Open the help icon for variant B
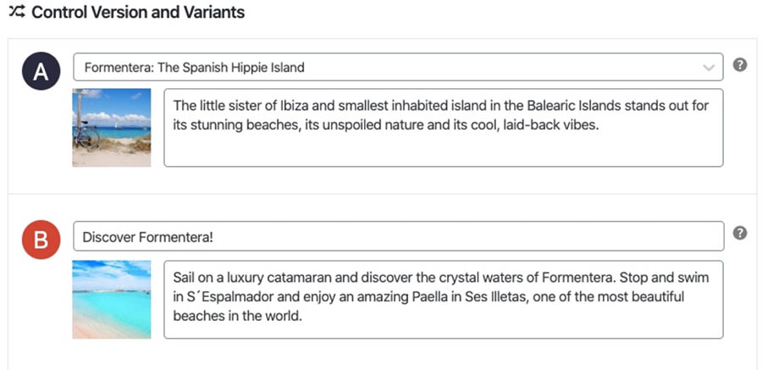The image size is (762, 370). point(739,233)
